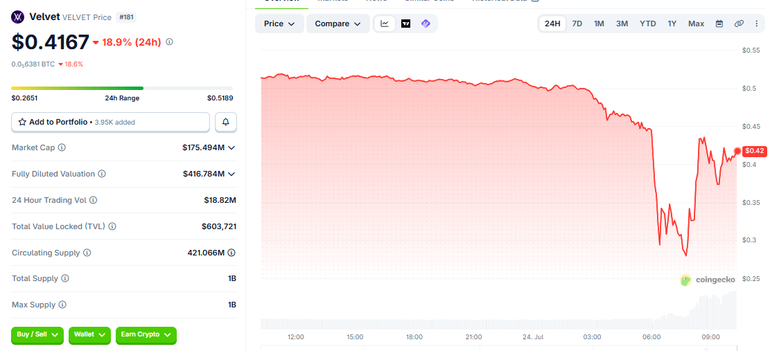
Task: Open the Earn Crypto dropdown
Action: (x=146, y=335)
